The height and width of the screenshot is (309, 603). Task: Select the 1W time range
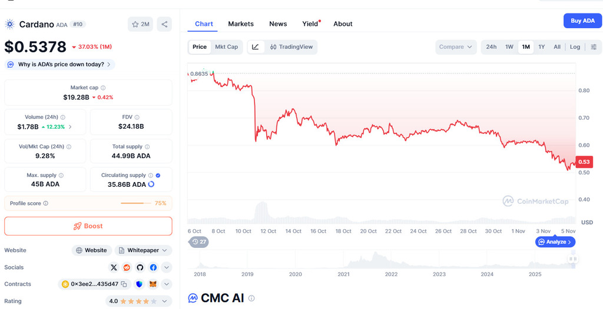[x=509, y=47]
